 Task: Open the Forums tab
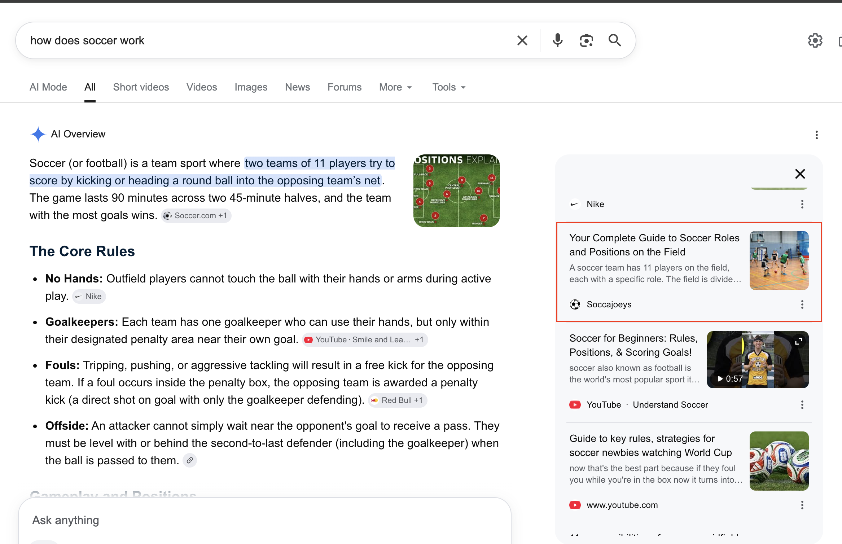click(345, 87)
